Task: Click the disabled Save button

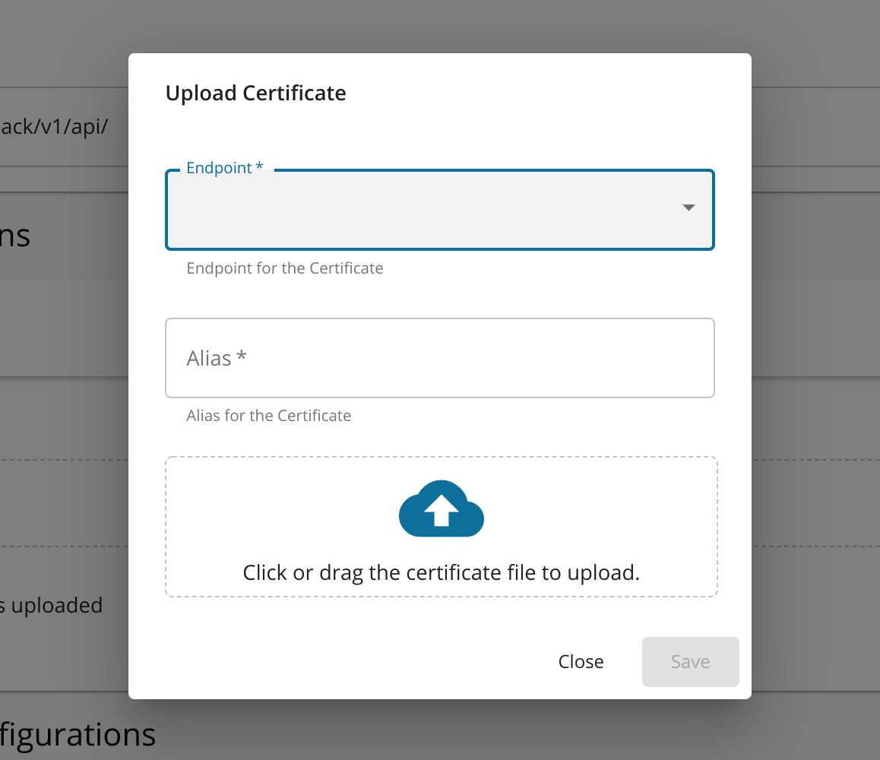Action: click(x=690, y=661)
